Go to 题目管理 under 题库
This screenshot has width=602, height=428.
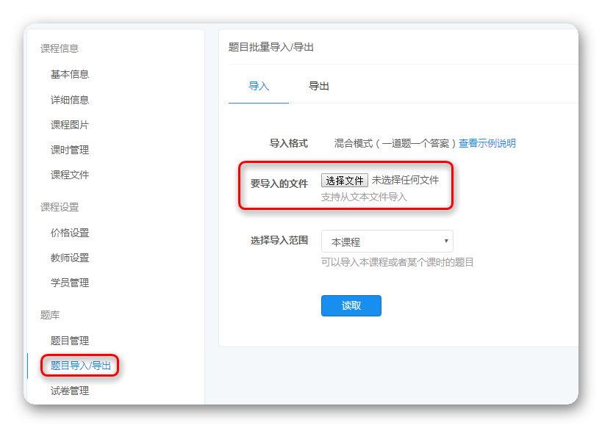click(x=70, y=341)
